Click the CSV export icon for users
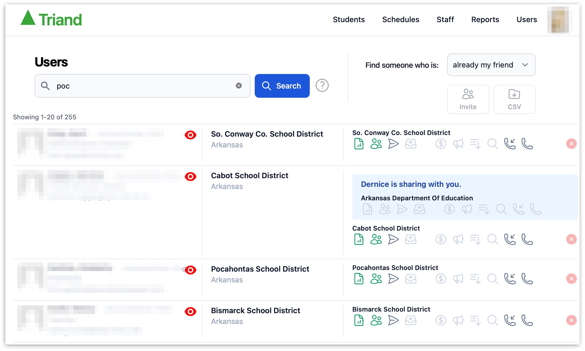The image size is (585, 351). click(514, 99)
